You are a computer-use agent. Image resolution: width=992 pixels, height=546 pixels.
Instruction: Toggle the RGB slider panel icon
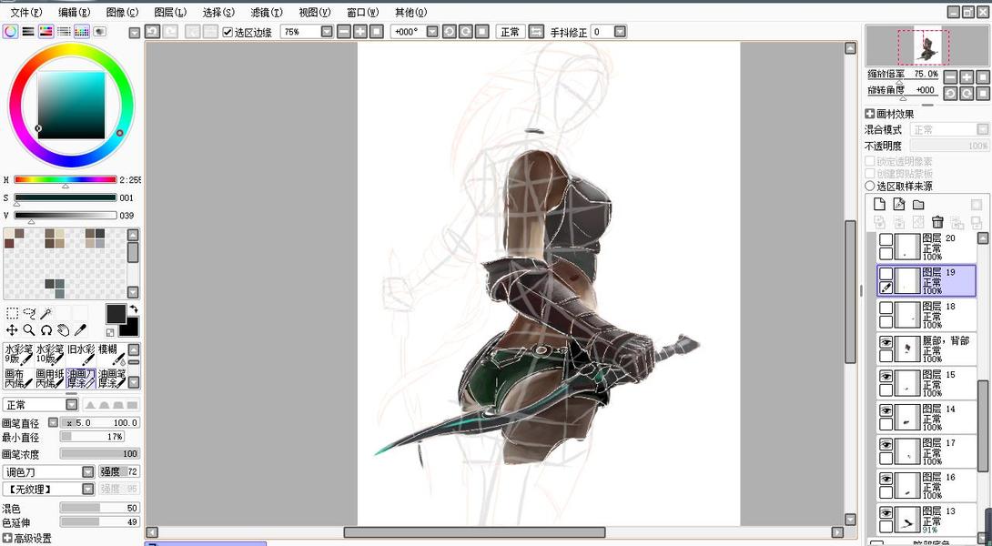coord(28,31)
